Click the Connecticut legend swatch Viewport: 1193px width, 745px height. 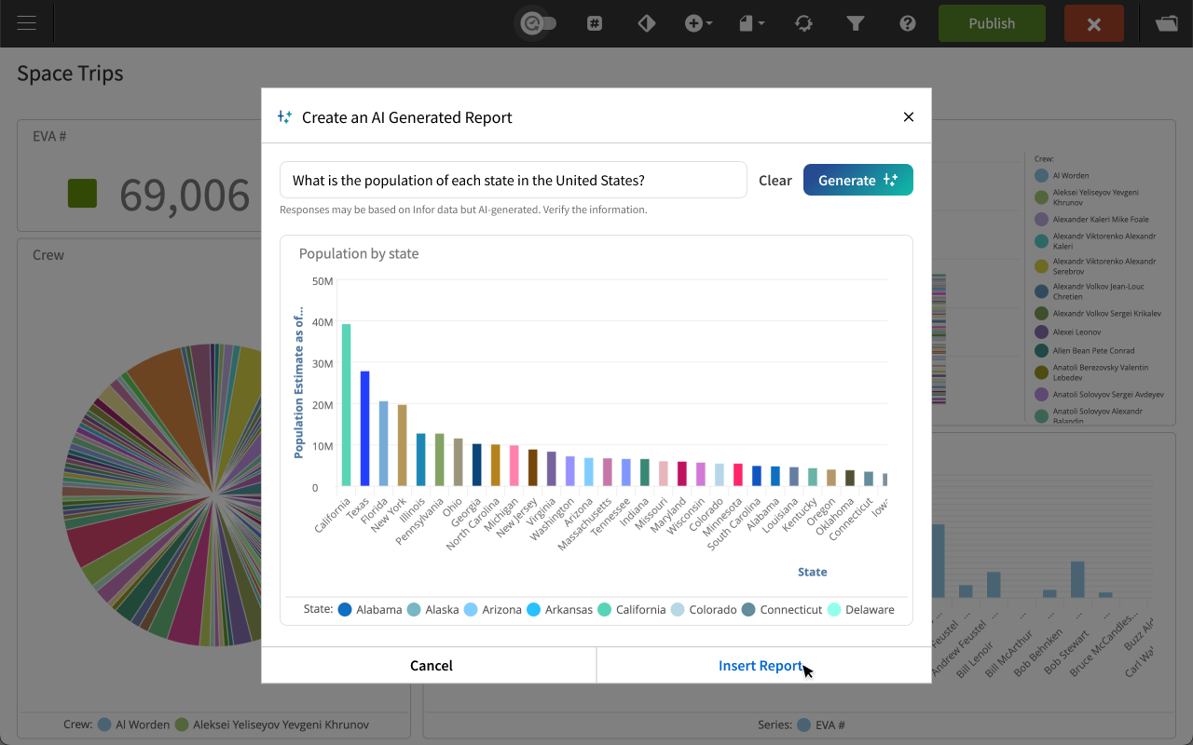(748, 610)
